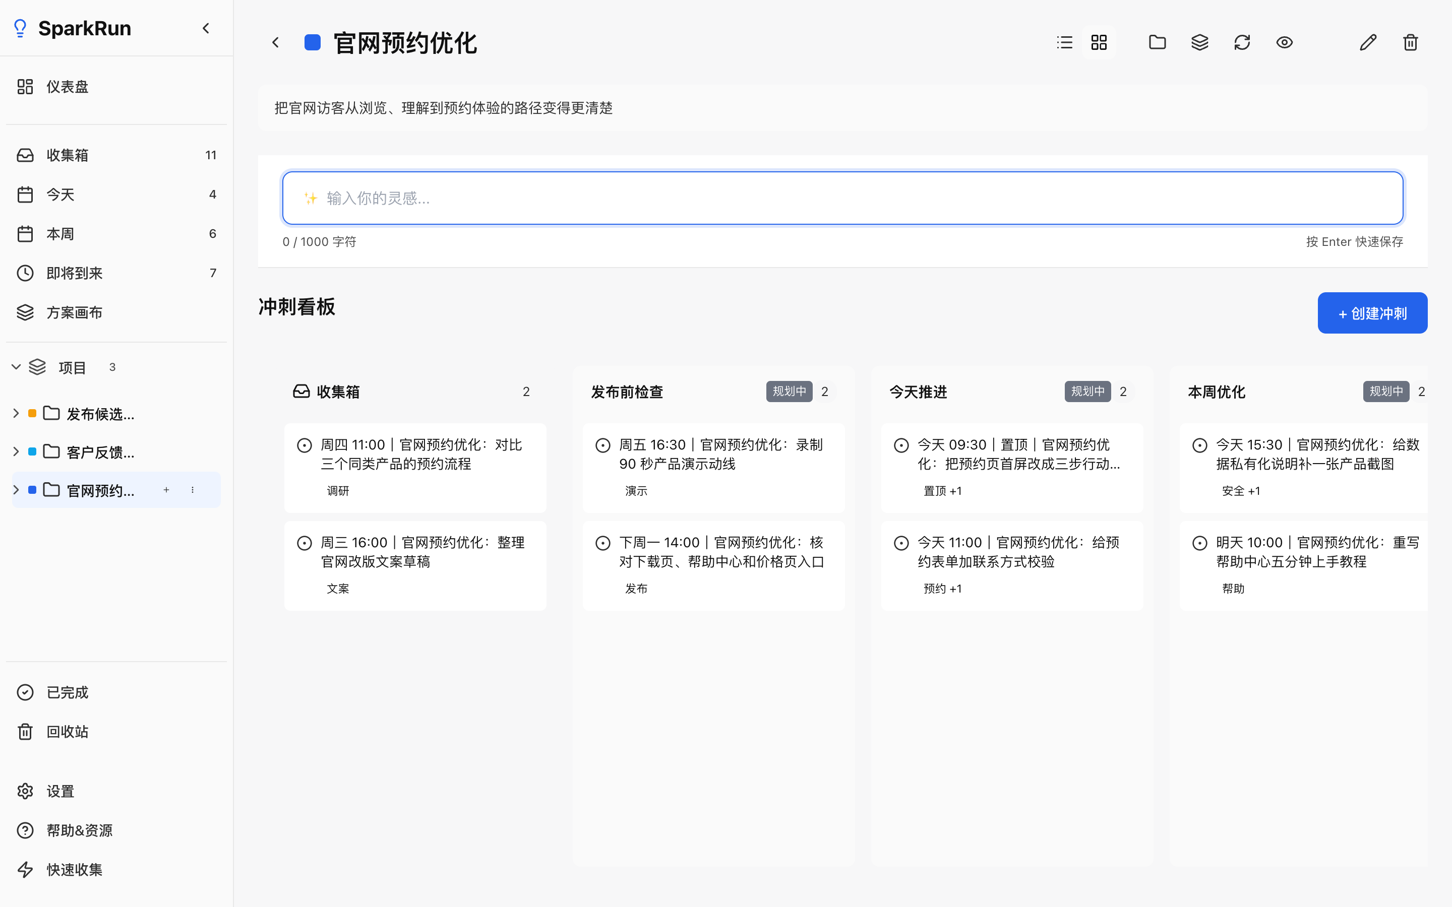
Task: Select the 发布候选... project folder
Action: pos(89,413)
